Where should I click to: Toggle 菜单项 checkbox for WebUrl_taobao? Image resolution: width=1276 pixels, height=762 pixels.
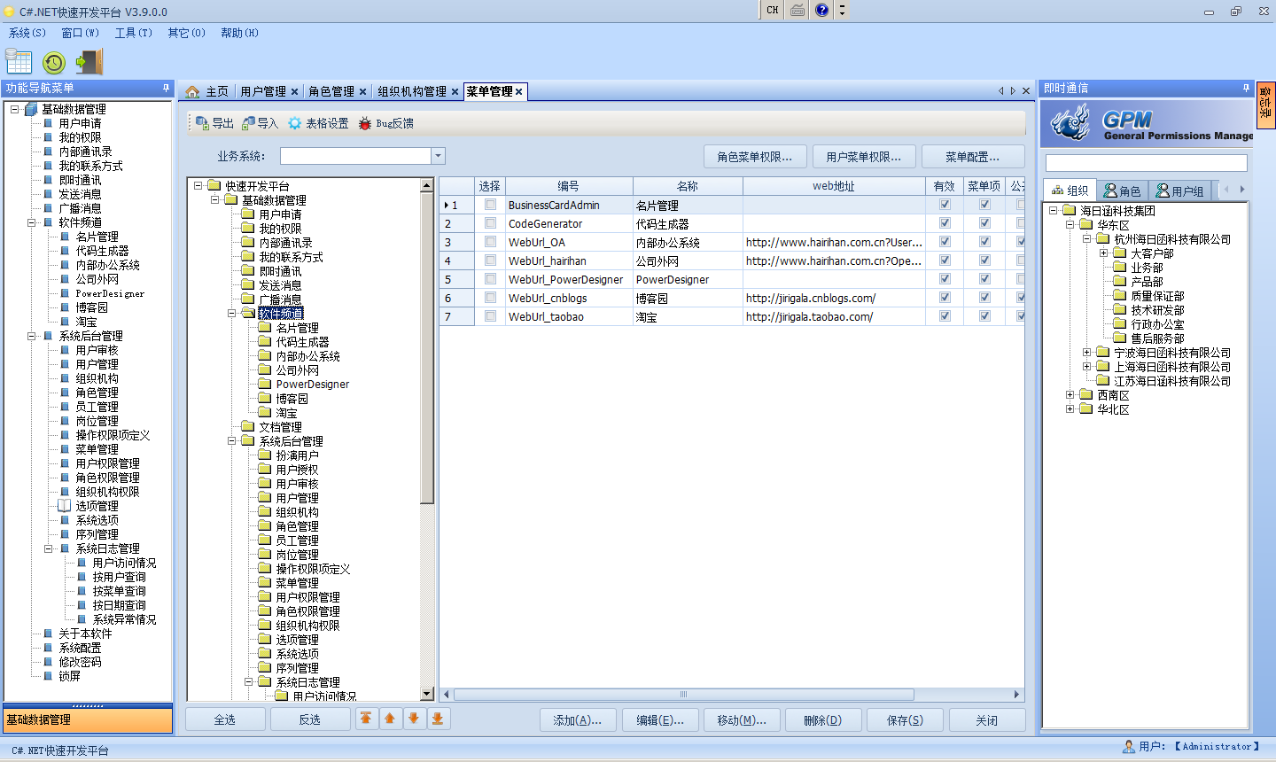tap(984, 316)
